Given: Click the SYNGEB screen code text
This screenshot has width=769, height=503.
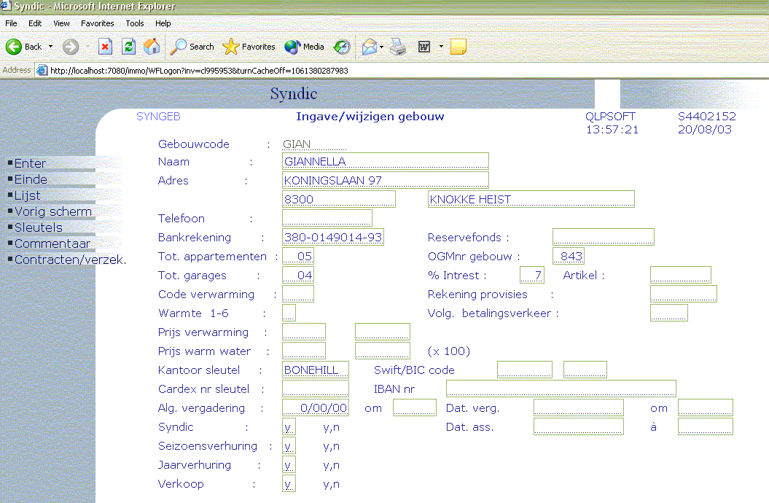Looking at the screenshot, I should click(158, 116).
